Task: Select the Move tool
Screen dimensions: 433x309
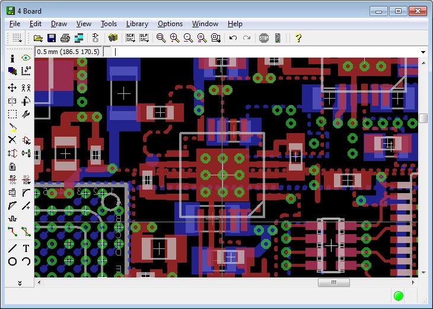Action: pyautogui.click(x=12, y=88)
